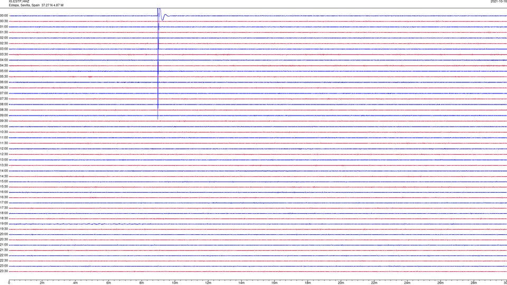Image resolution: width=507 pixels, height=285 pixels.
Task: Select the 17:30 trace time label
Action: pos(4,208)
